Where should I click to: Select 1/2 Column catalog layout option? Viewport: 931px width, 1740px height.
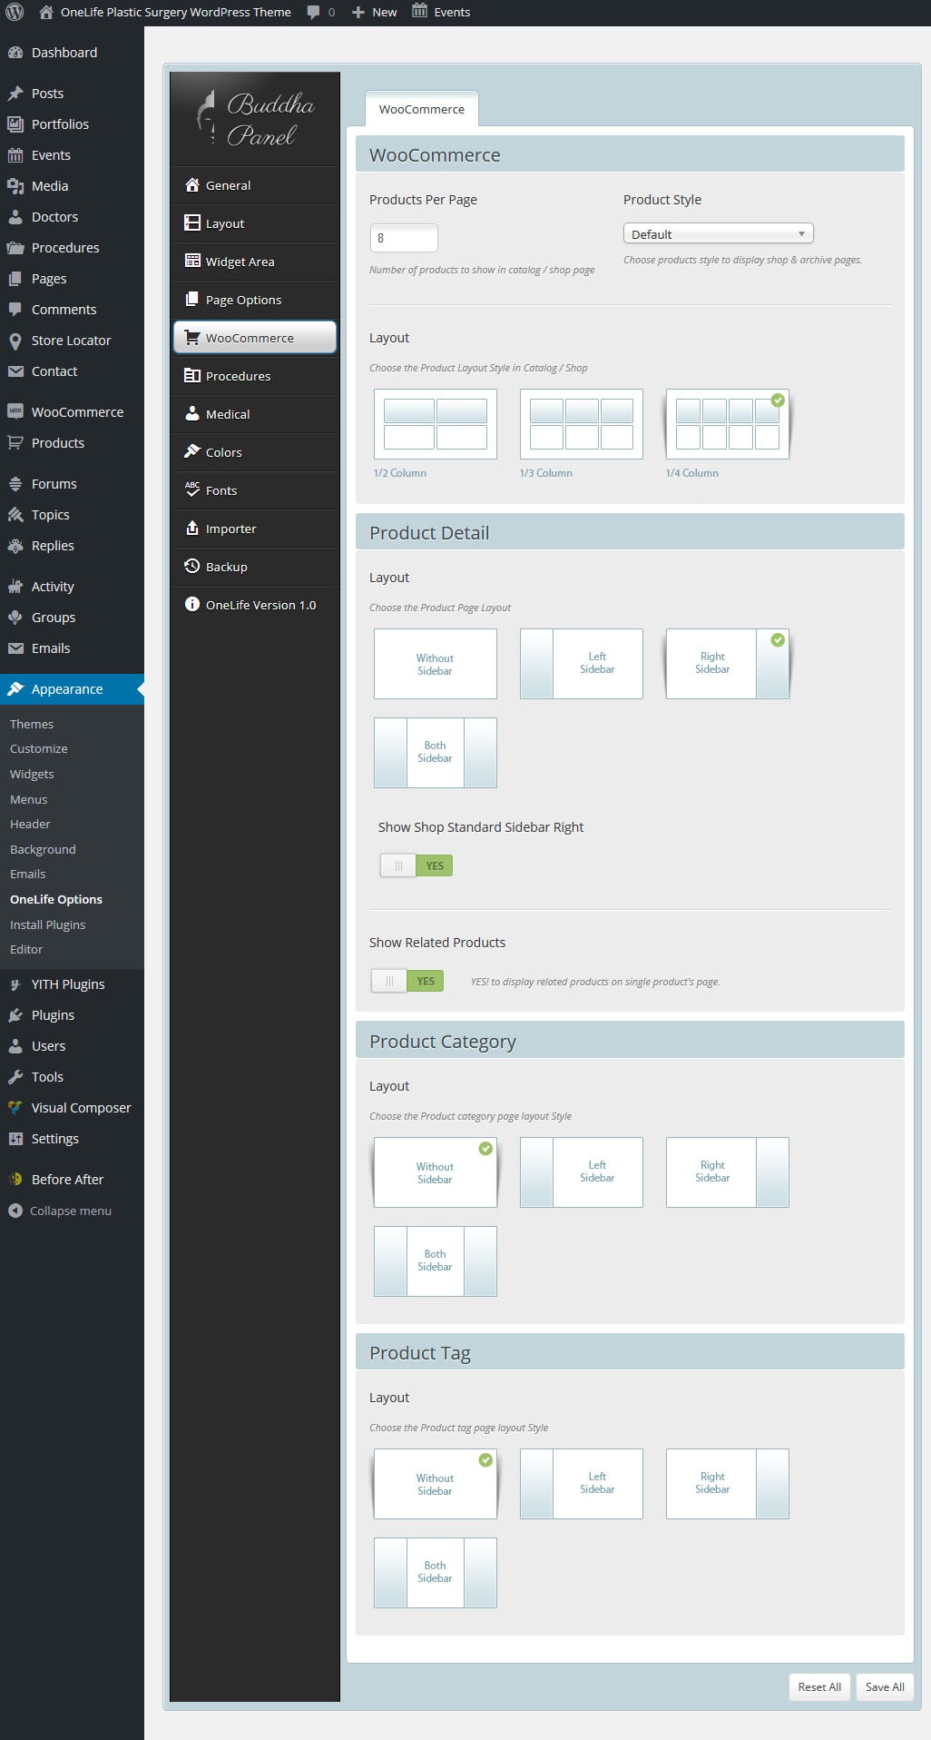click(x=436, y=424)
